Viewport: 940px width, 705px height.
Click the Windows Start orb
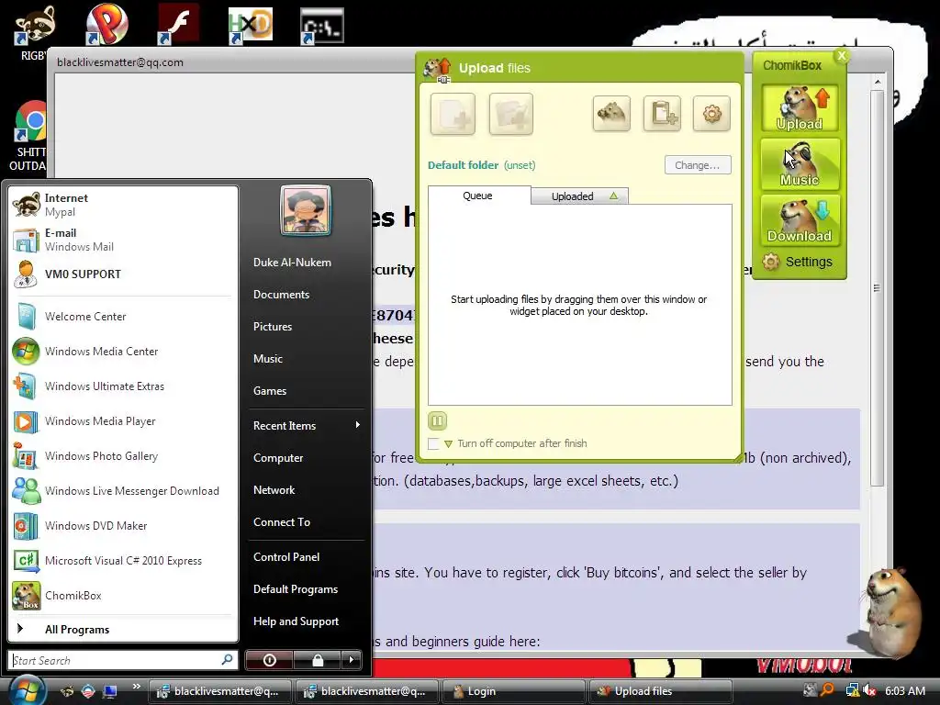pyautogui.click(x=26, y=689)
